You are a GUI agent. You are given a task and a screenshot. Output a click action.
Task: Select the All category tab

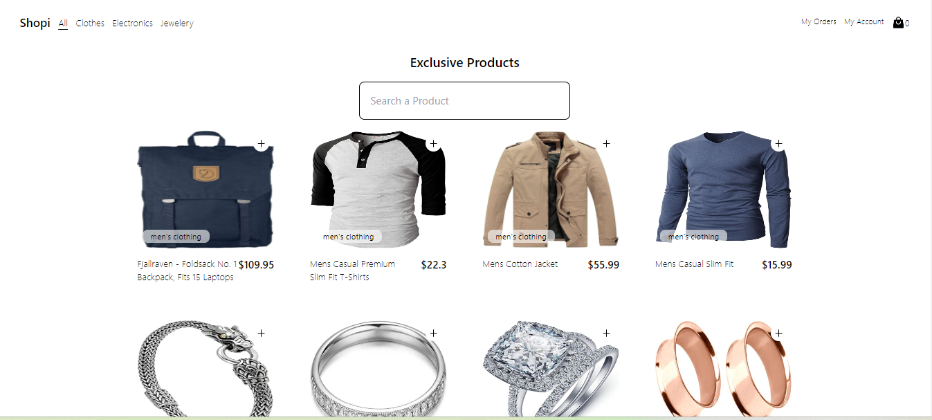click(x=63, y=24)
